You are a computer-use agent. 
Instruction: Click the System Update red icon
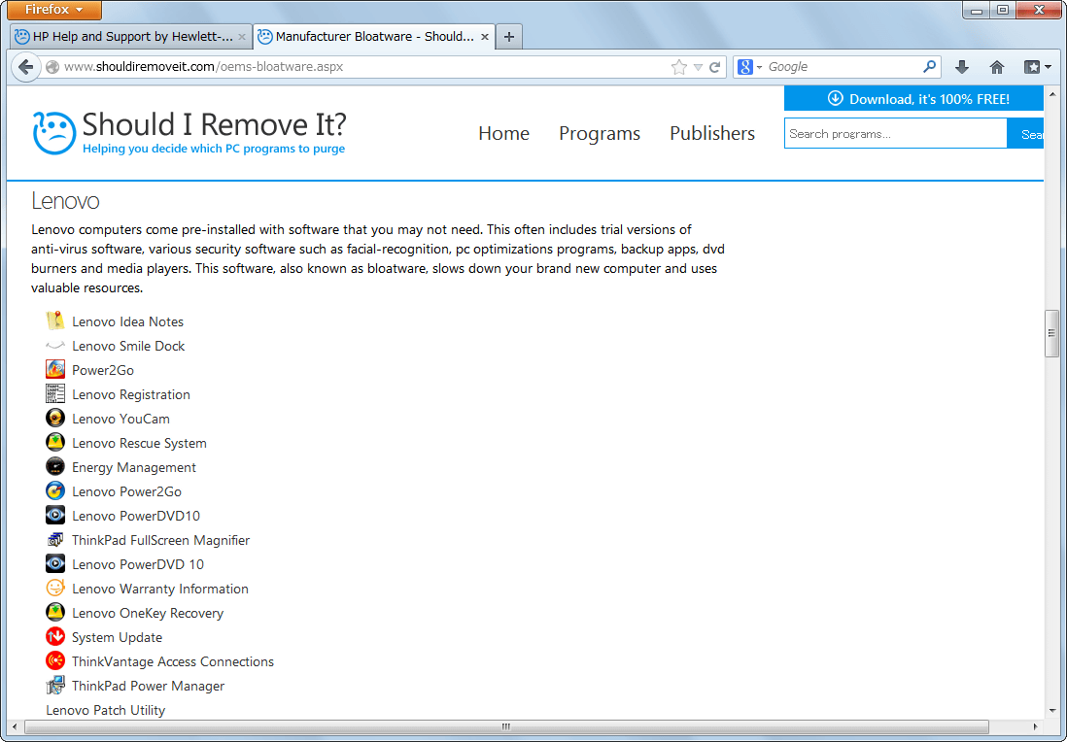tap(55, 637)
